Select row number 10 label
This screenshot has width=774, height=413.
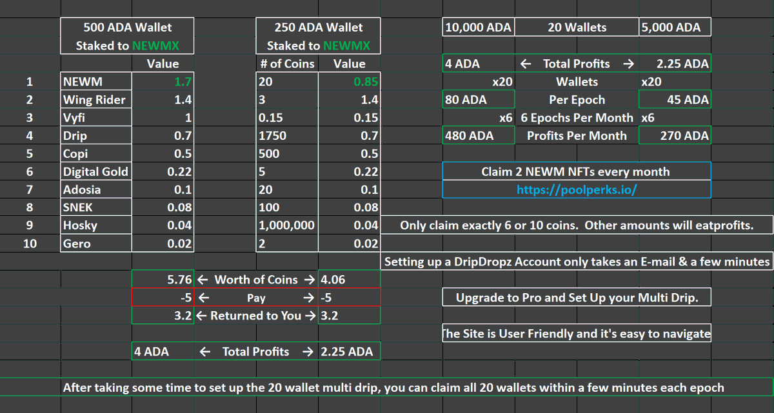point(30,244)
